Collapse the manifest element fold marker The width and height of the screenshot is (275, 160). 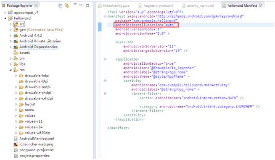pos(105,16)
